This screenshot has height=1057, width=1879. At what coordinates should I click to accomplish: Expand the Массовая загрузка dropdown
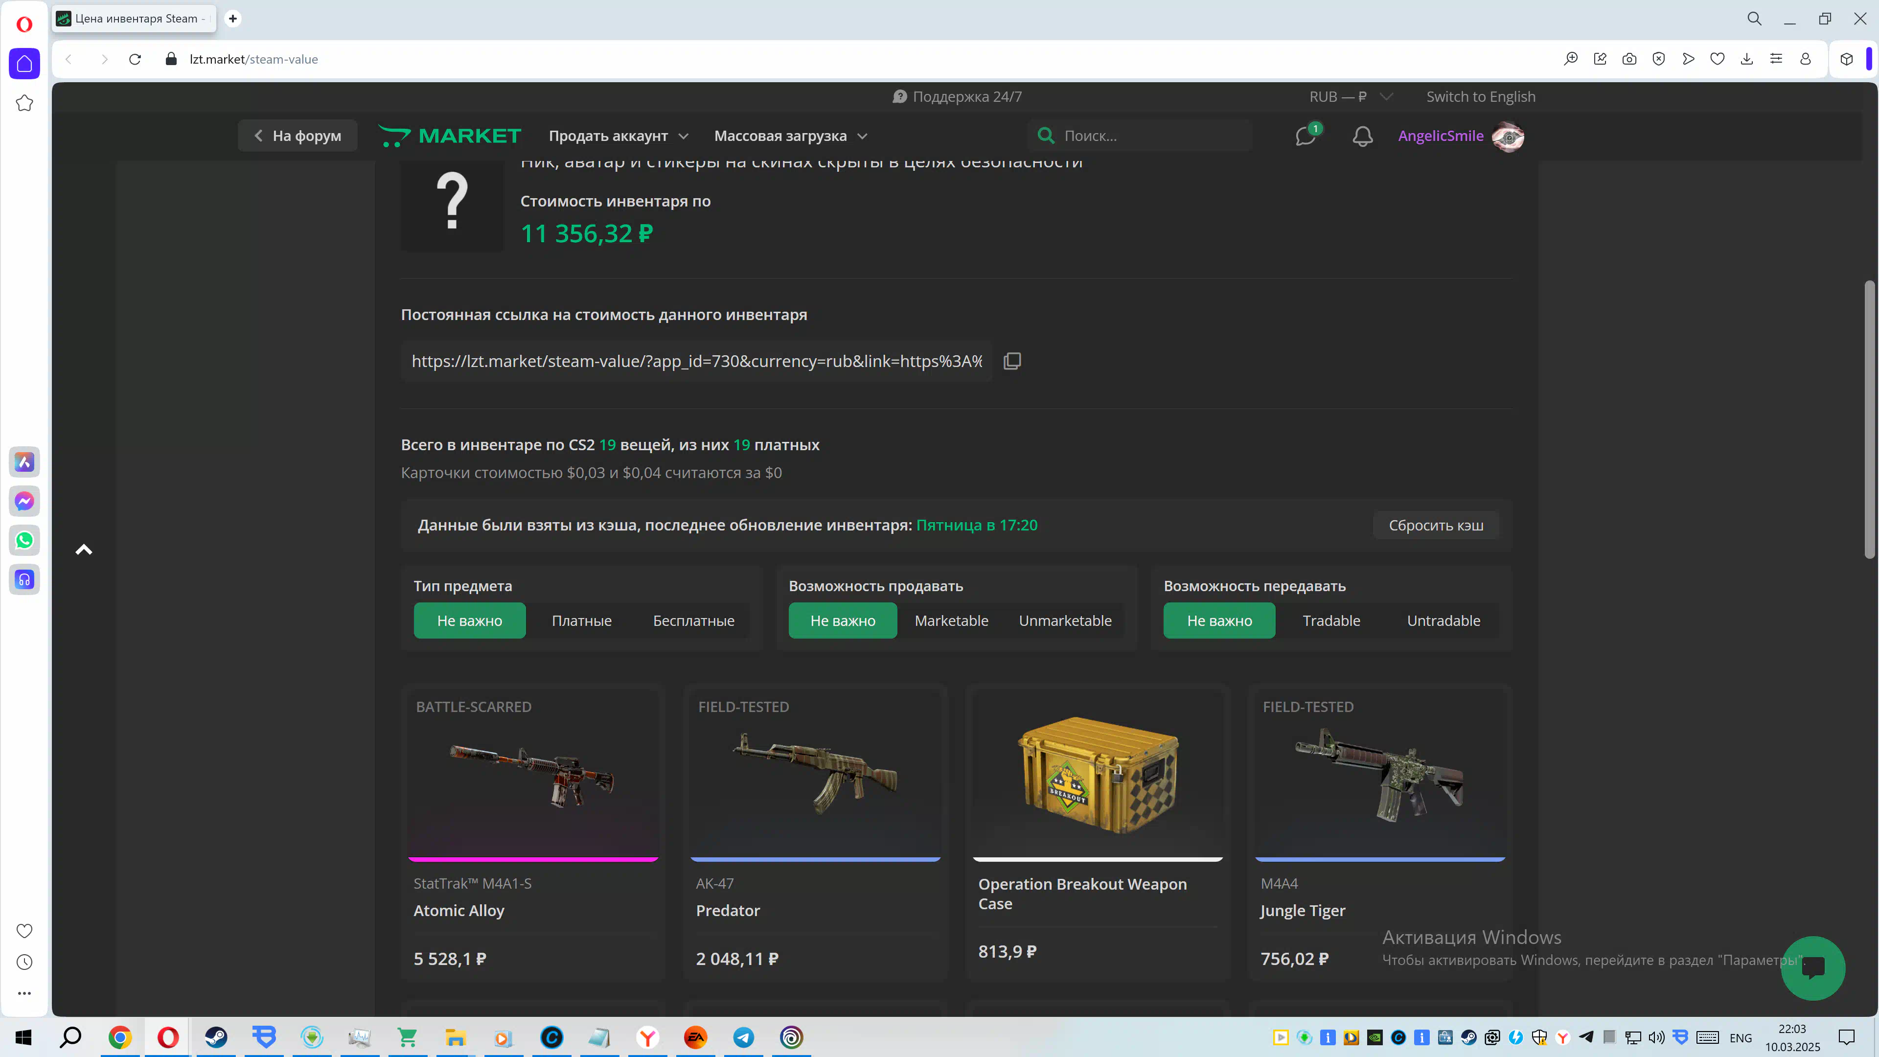791,136
